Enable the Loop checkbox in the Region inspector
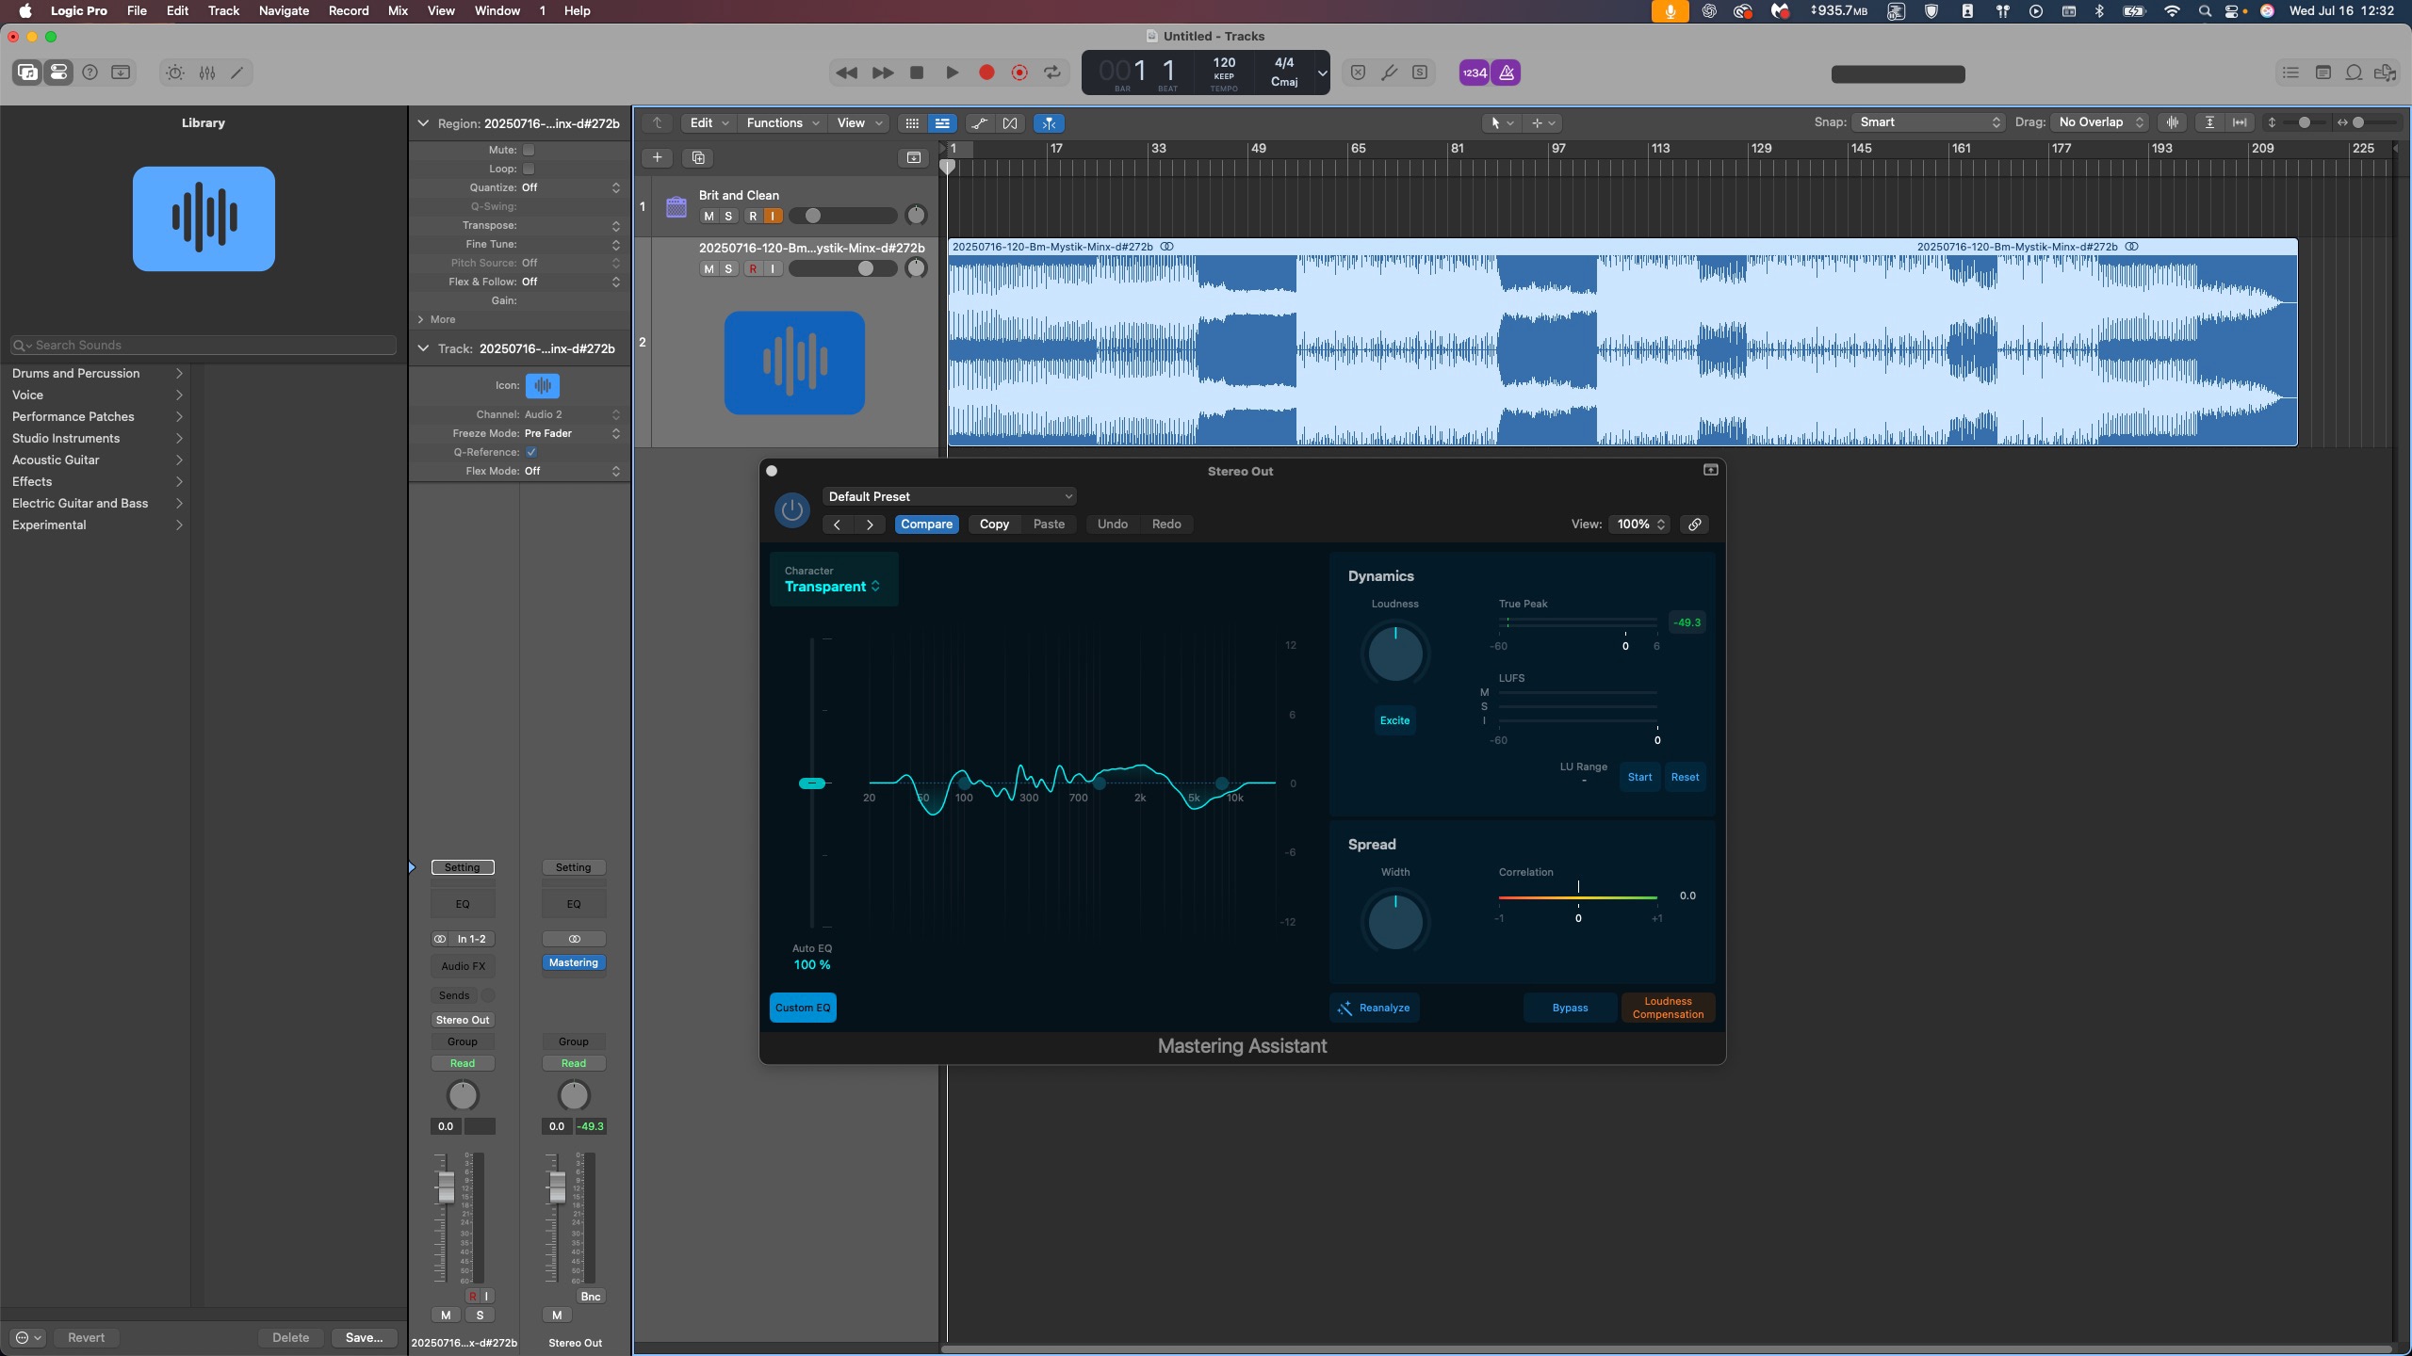This screenshot has width=2412, height=1356. [530, 169]
